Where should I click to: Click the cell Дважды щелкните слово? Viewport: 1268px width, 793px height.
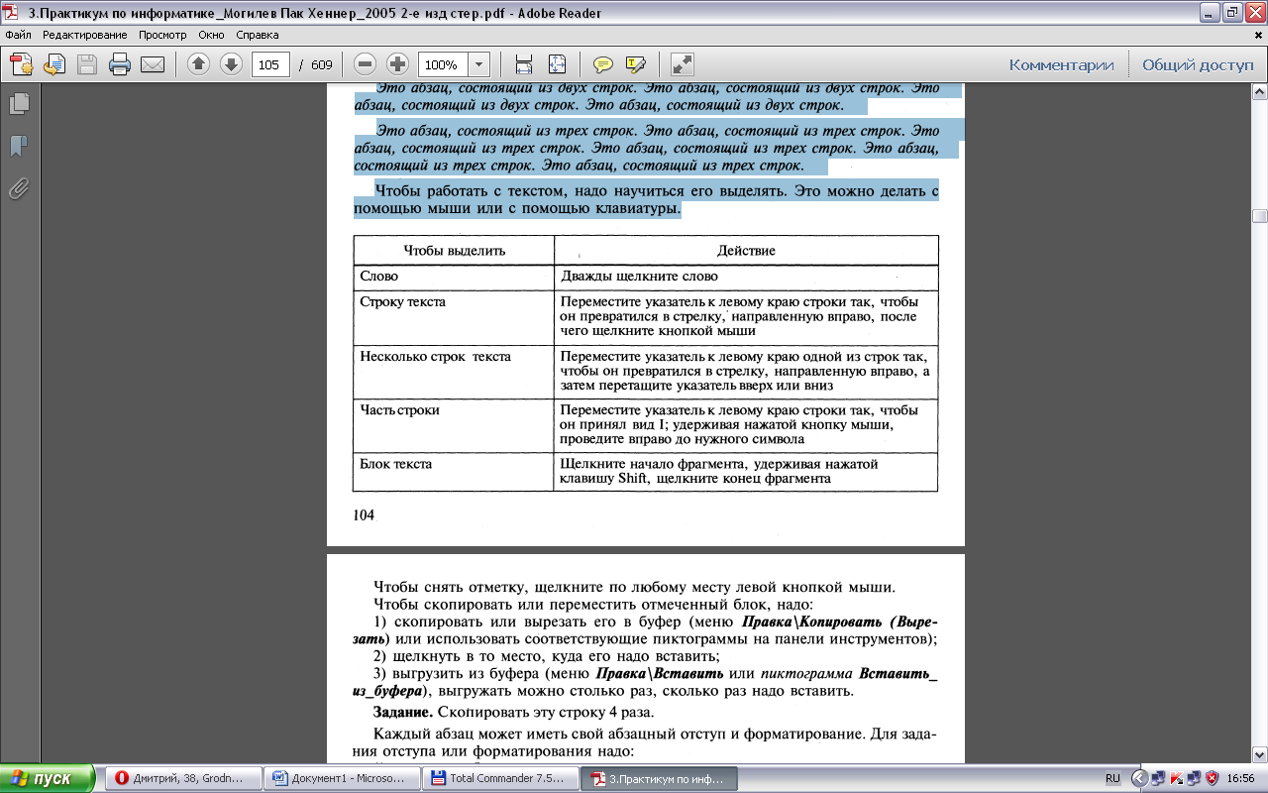click(746, 277)
